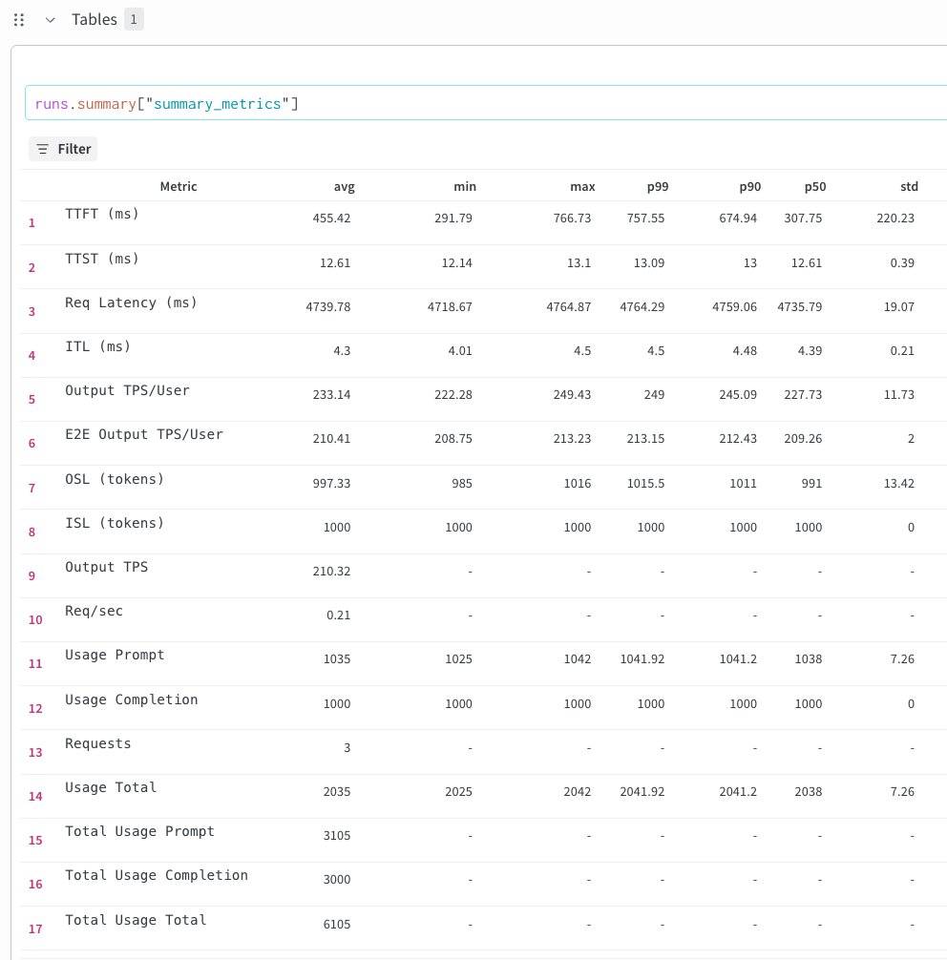The width and height of the screenshot is (947, 960).
Task: Edit the runs.summary expression field
Action: tap(485, 103)
